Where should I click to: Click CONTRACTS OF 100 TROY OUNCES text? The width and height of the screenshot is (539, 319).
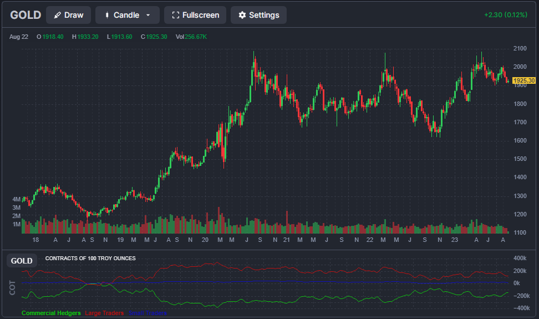pos(90,259)
